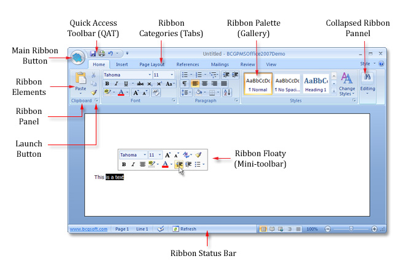Toggle Bold in the floating mini-toolbar
Viewport: 393px width, 264px height.
[x=124, y=164]
